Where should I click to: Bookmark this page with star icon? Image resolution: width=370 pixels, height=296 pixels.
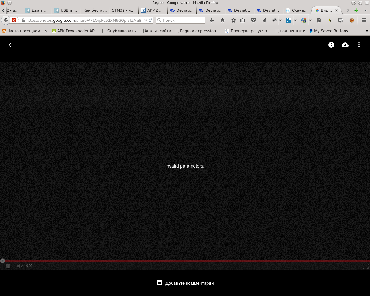point(234,20)
